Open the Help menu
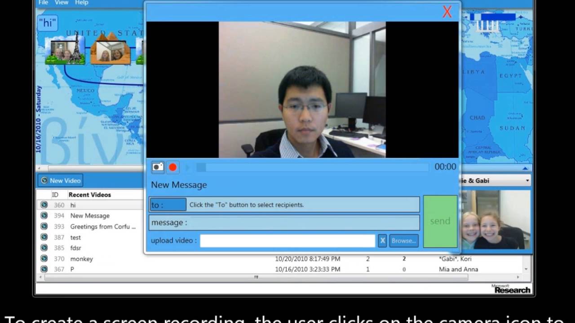This screenshot has height=323, width=575. (x=82, y=3)
